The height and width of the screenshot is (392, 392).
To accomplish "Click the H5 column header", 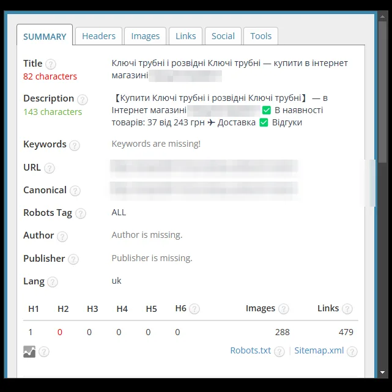I will pyautogui.click(x=151, y=309).
